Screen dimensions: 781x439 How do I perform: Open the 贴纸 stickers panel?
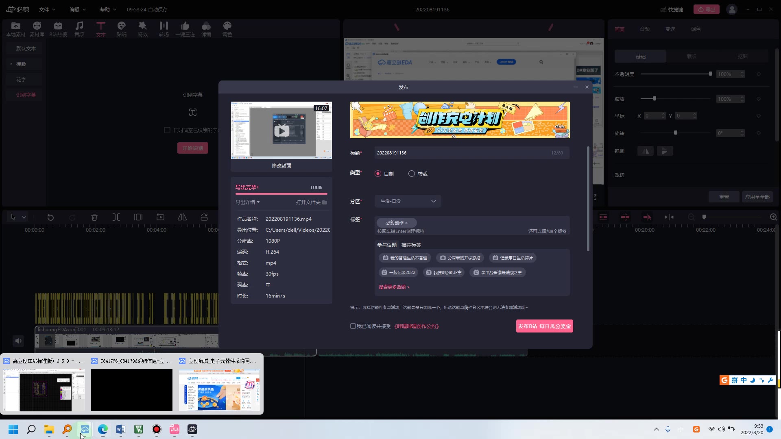click(121, 28)
